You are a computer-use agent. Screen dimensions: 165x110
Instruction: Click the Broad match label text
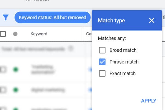click(x=123, y=50)
